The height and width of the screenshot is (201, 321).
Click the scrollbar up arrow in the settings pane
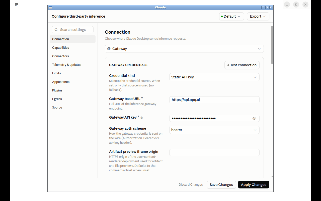click(272, 24)
